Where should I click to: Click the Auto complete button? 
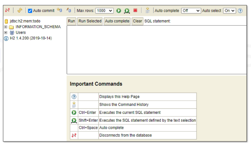click(x=117, y=21)
